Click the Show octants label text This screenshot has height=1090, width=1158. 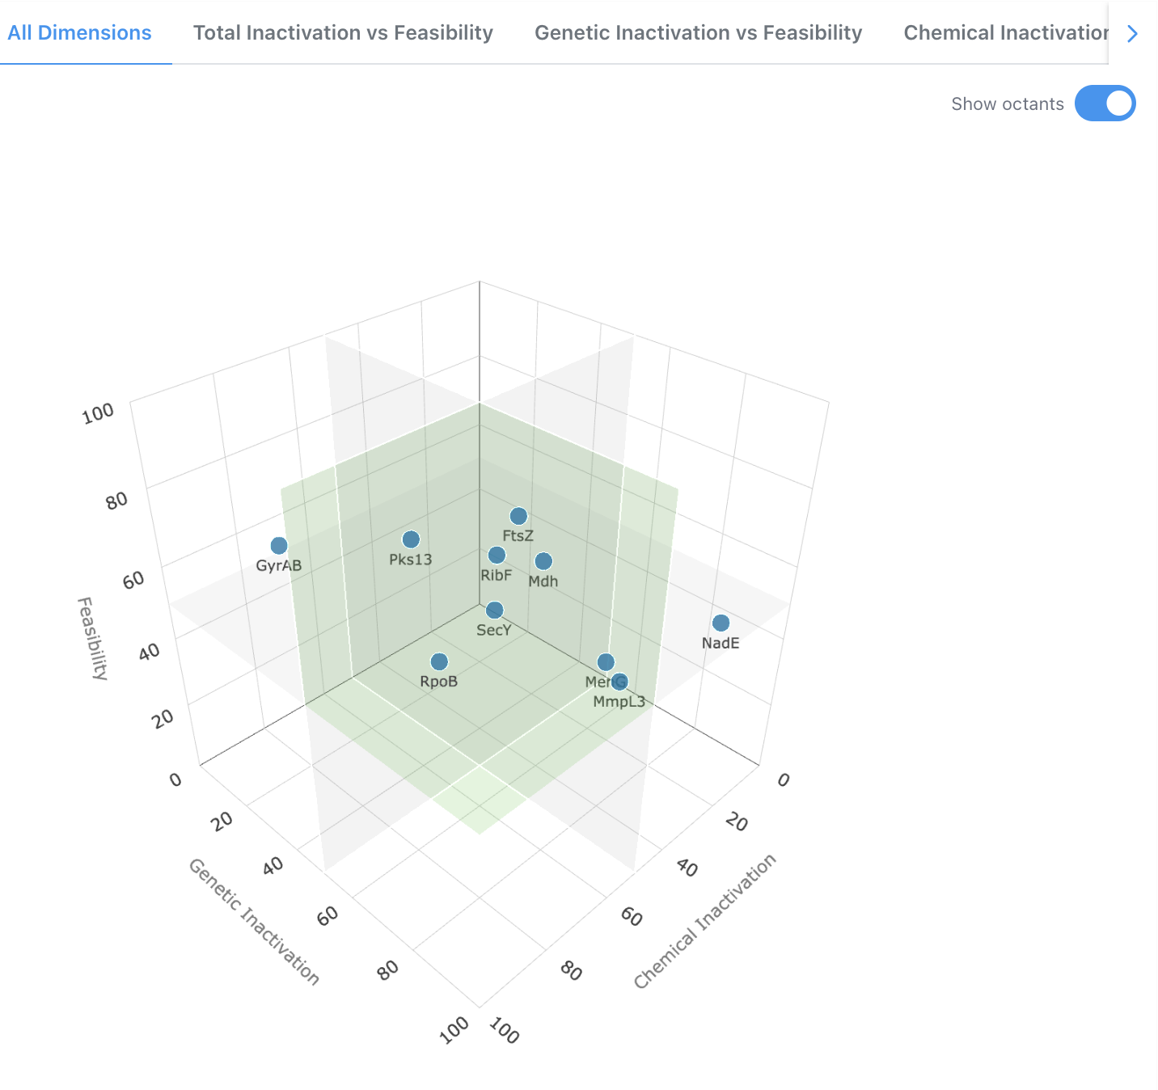pos(1007,104)
